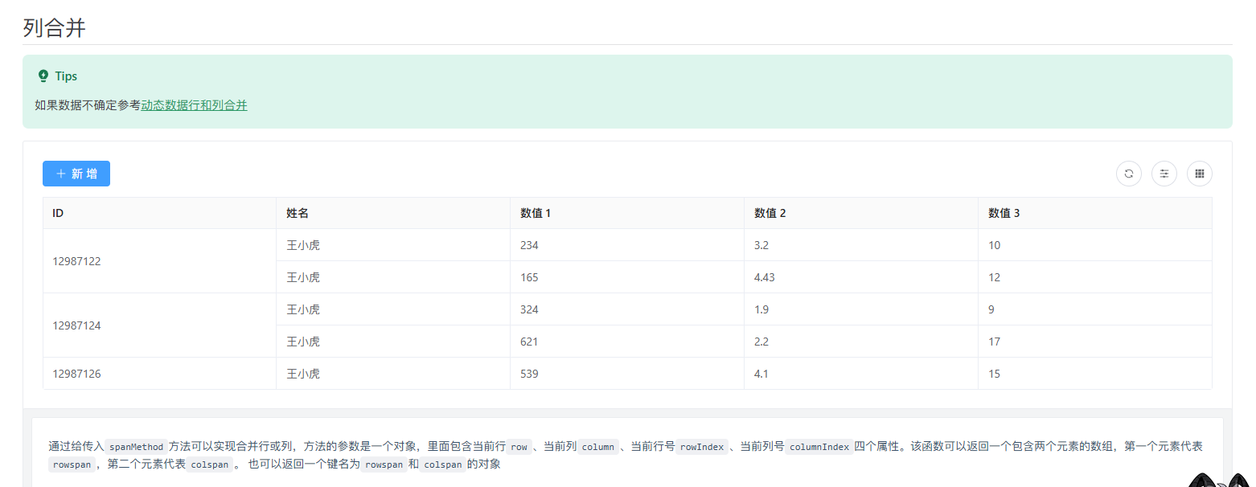Click the ID column header
Screen dimensions: 1256x487
(x=58, y=213)
